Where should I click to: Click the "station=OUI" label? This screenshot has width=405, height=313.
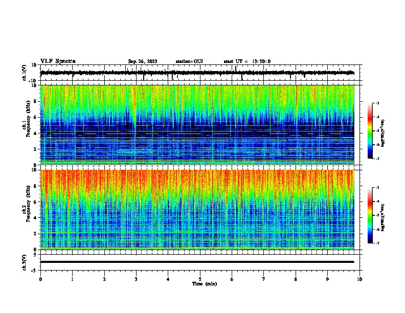pos(189,61)
